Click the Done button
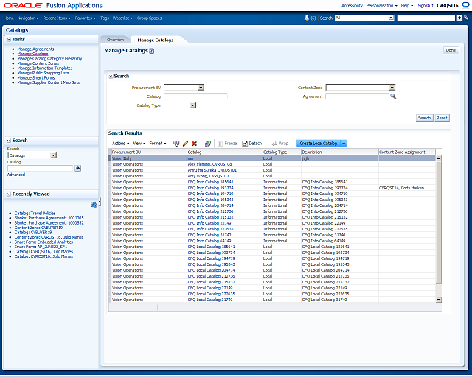Viewport: 472px width, 377px height. (451, 50)
